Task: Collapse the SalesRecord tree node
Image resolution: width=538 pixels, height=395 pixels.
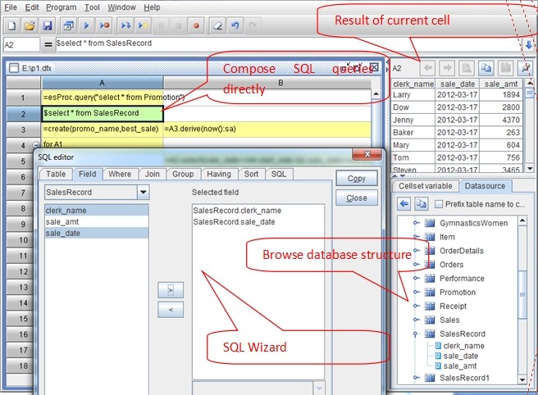Action: tap(416, 334)
